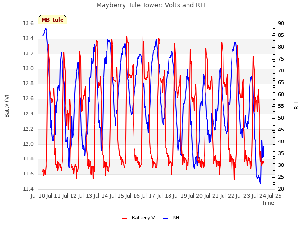Viewport: 303px width, 227px height.
Task: Click the 40 tick on RH axis
Action: pos(281,142)
